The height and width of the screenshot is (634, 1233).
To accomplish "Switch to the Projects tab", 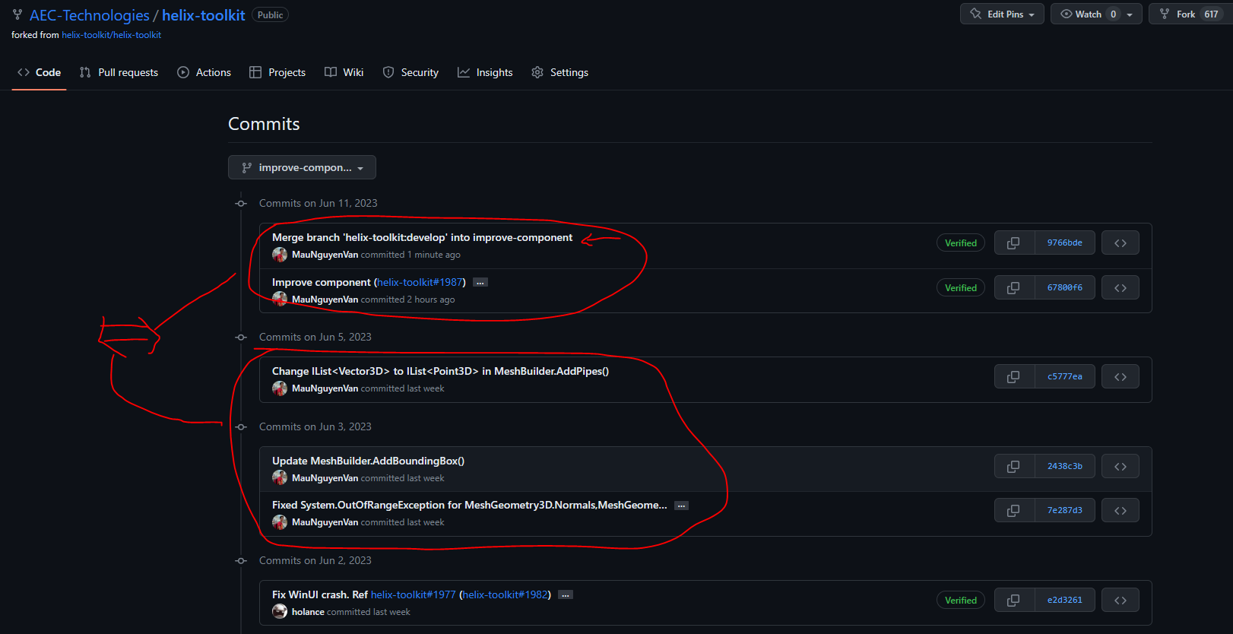I will point(277,72).
